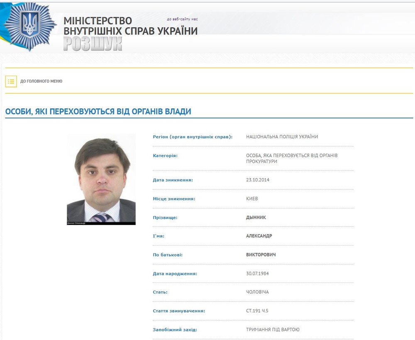Click the gender value 'ЧОЛОВІЧА'
Viewport: 415px width, 340px height.
click(x=258, y=292)
